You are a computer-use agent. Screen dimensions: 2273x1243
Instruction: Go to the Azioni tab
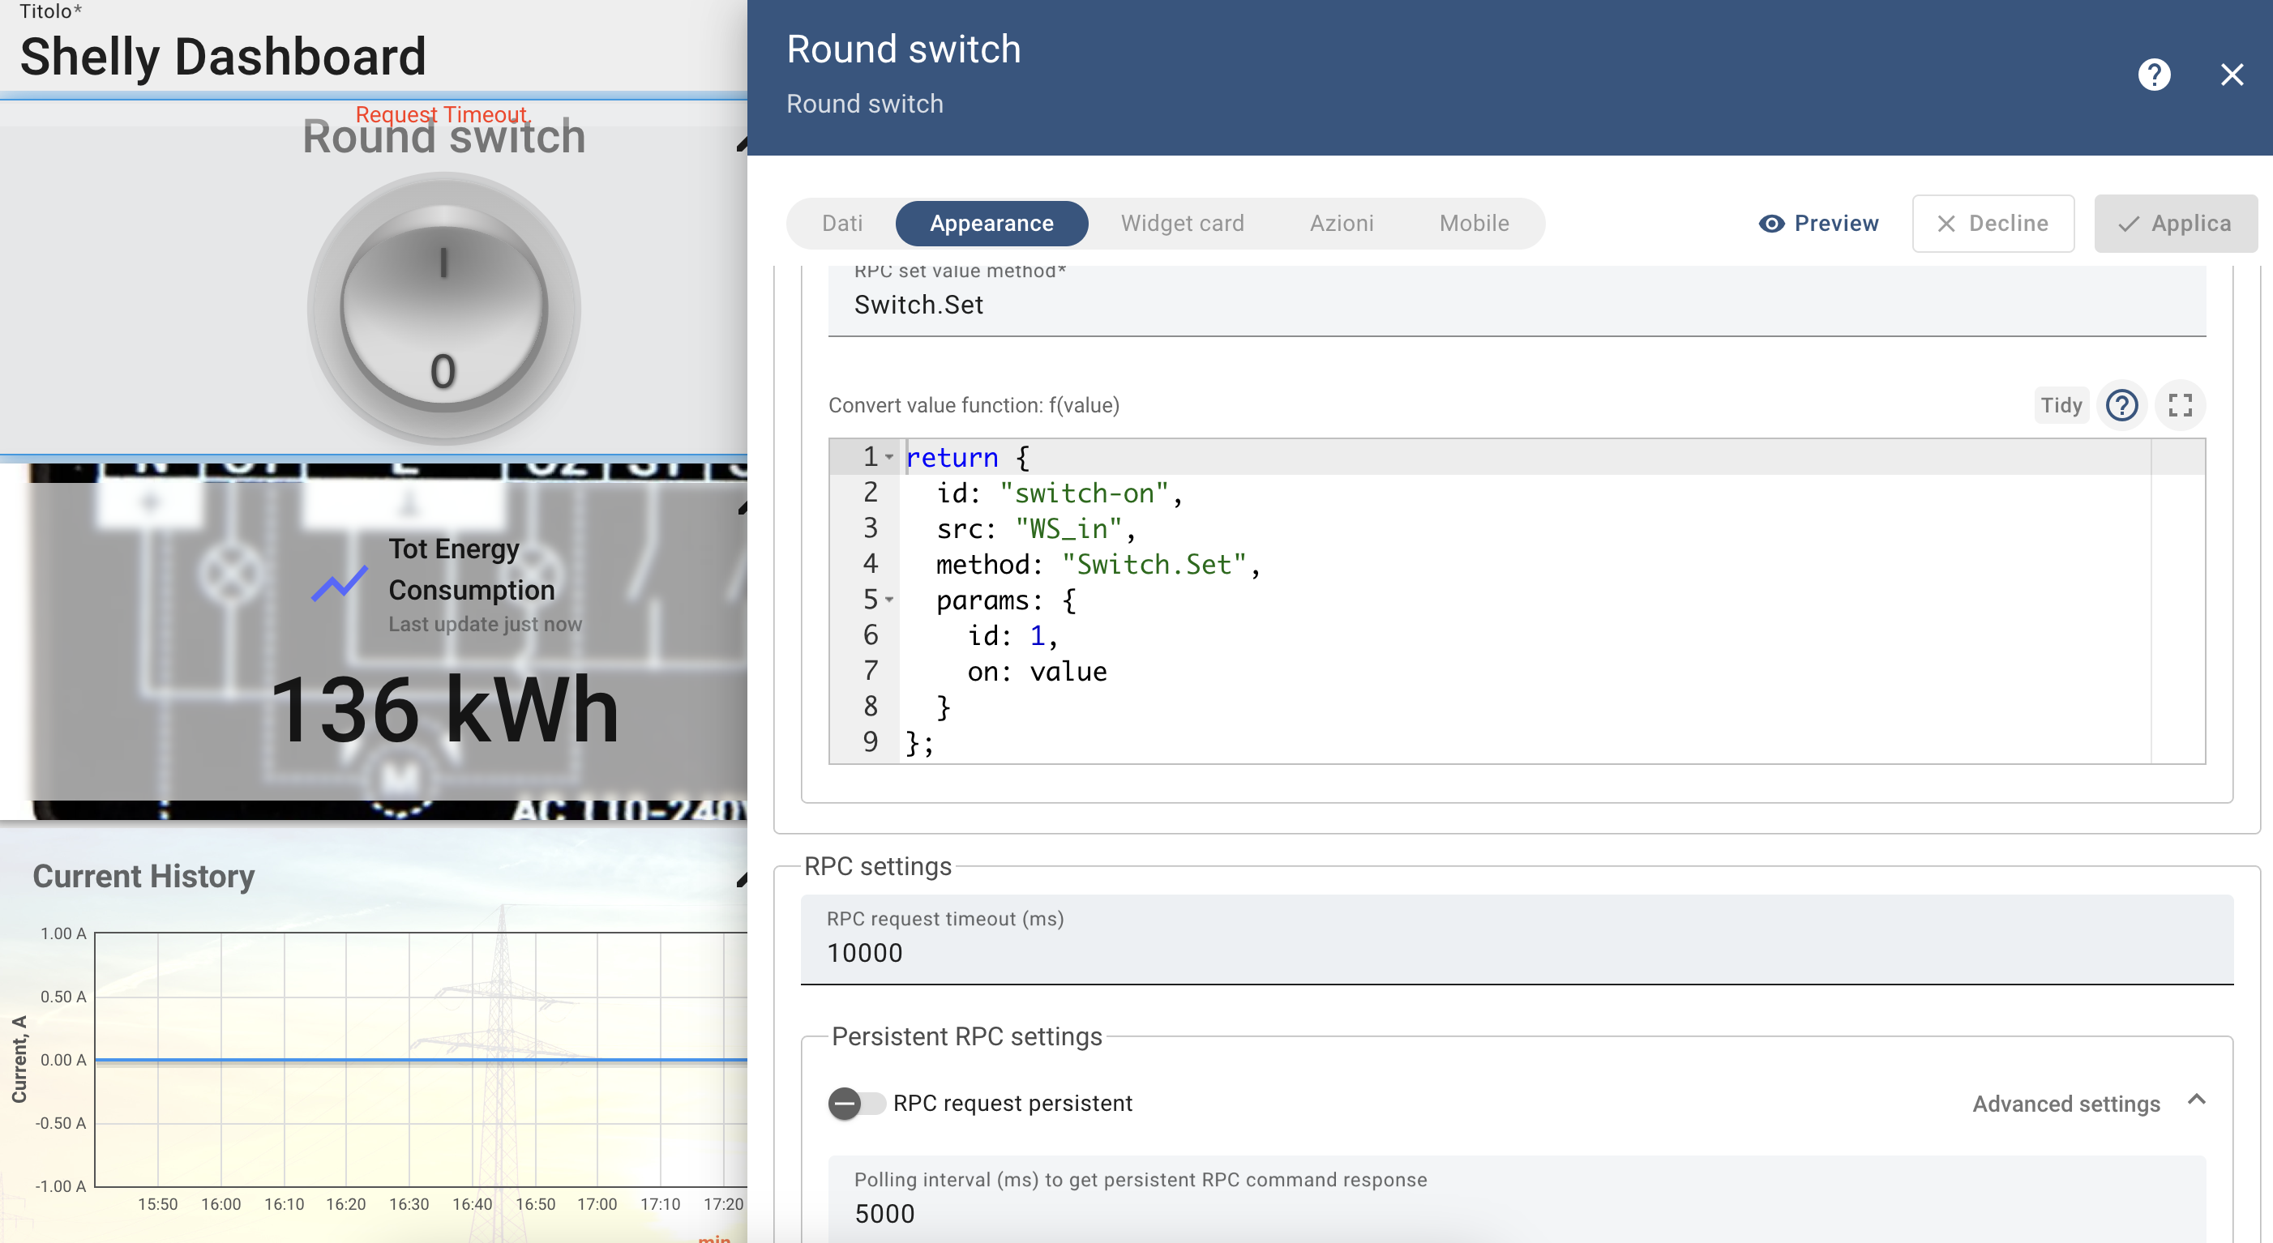point(1342,223)
